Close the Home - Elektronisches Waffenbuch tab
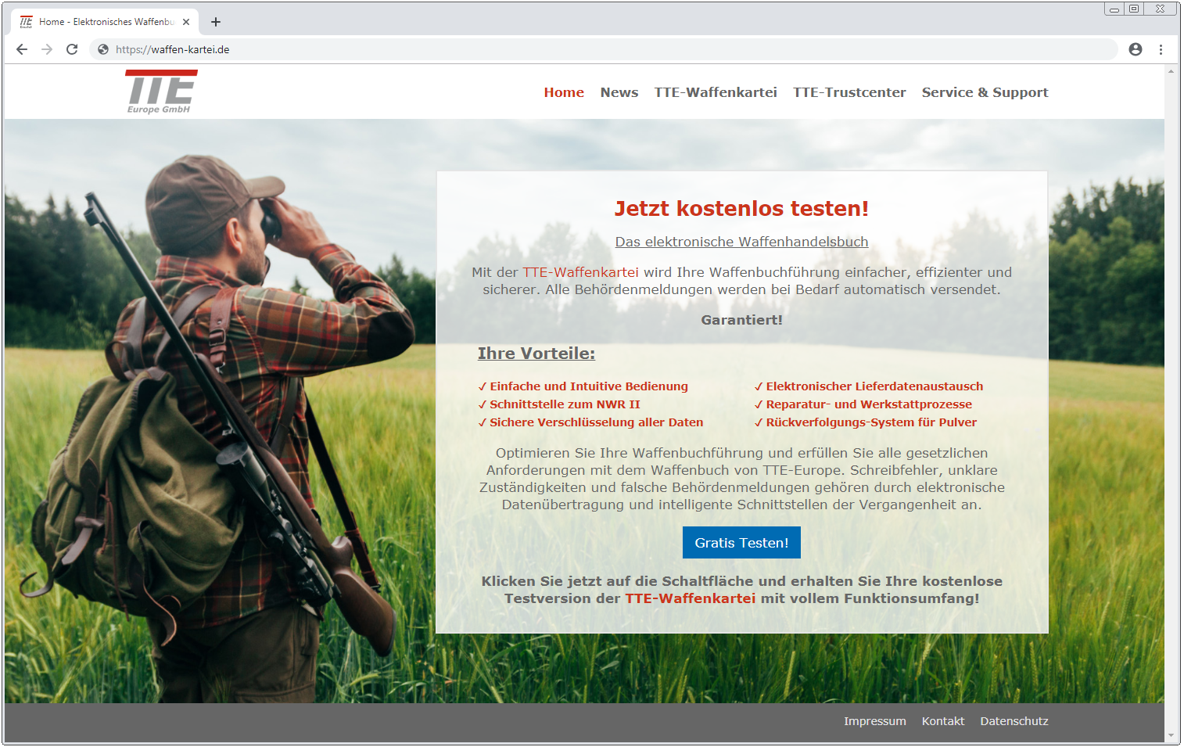Viewport: 1184px width, 747px height. click(x=186, y=22)
